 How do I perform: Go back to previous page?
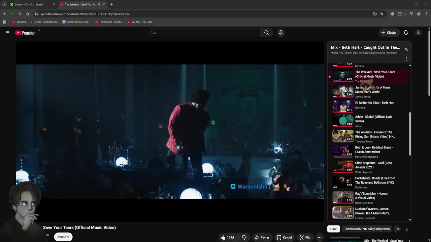pos(4,14)
